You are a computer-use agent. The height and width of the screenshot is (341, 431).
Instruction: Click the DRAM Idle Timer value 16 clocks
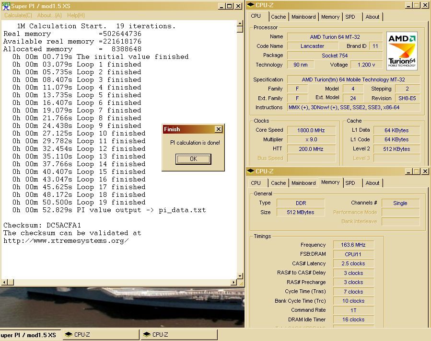(x=353, y=319)
